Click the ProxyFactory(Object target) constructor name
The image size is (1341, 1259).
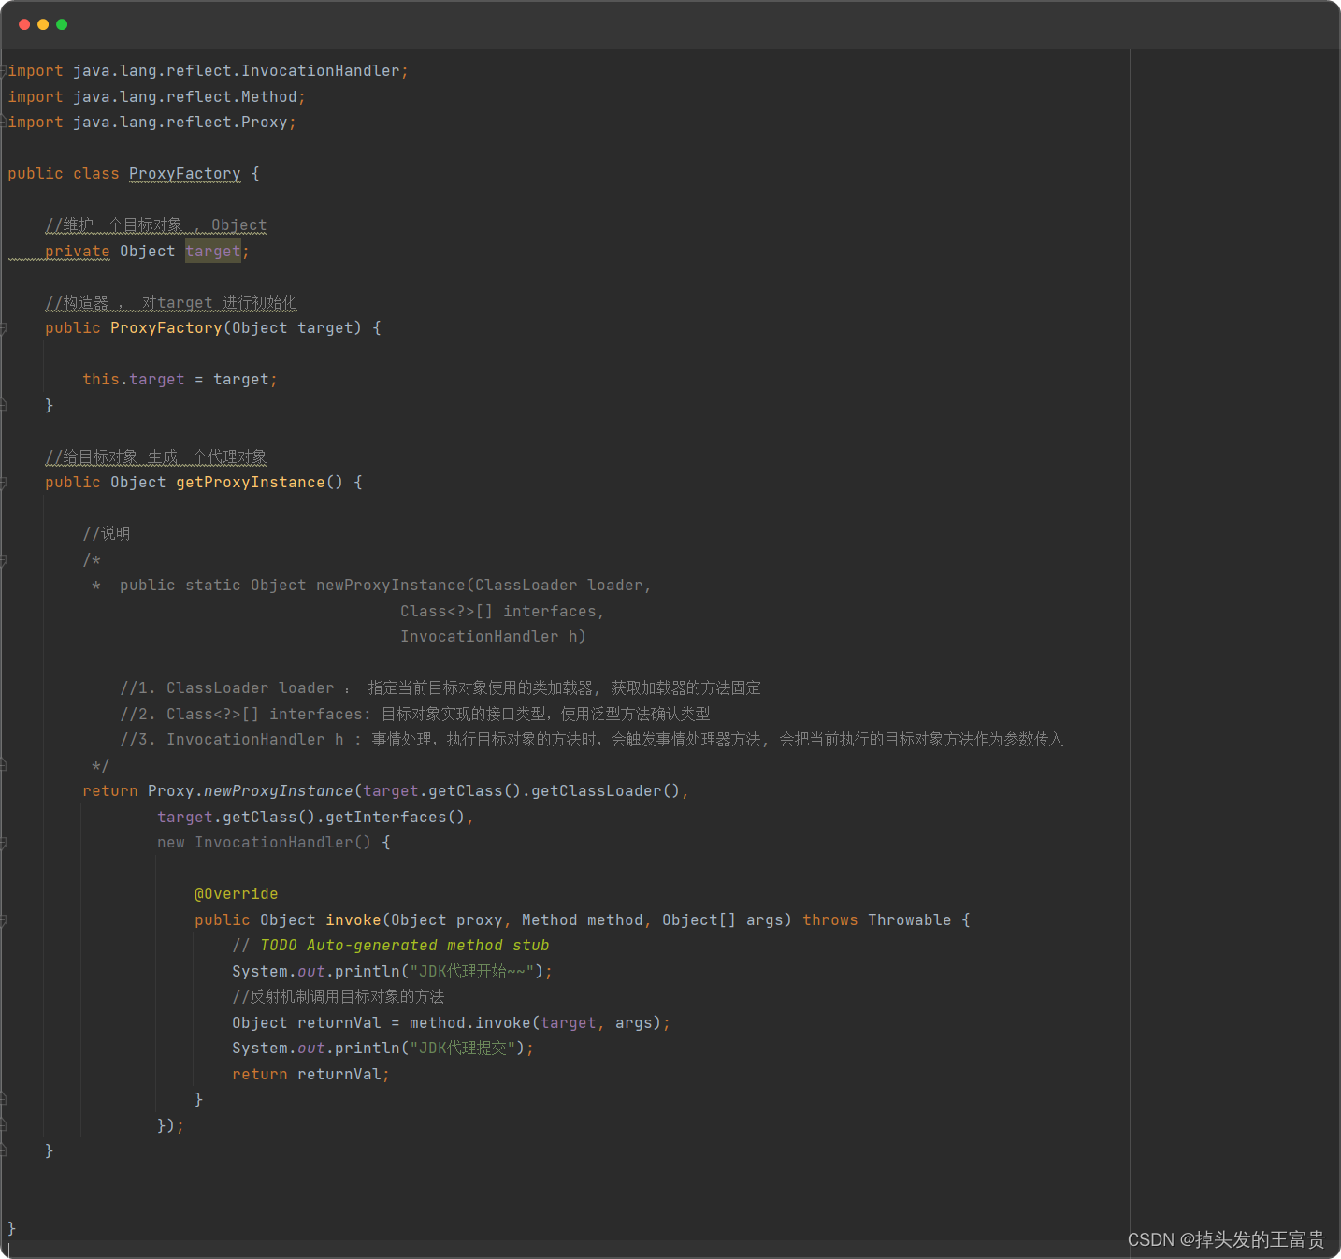(166, 328)
